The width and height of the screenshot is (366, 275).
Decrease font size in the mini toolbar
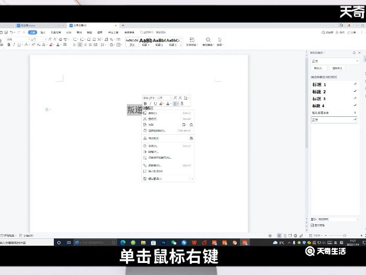180,98
